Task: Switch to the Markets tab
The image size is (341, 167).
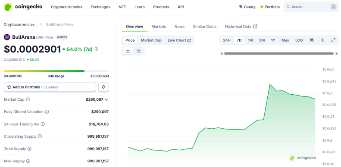Action: 159,27
